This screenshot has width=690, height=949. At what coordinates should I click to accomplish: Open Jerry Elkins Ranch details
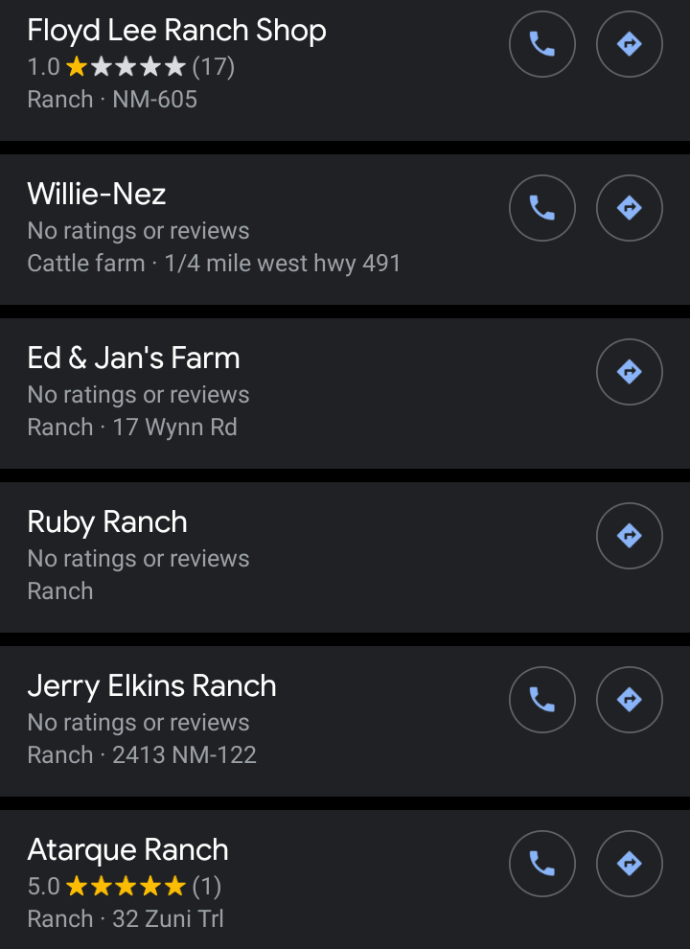(151, 686)
